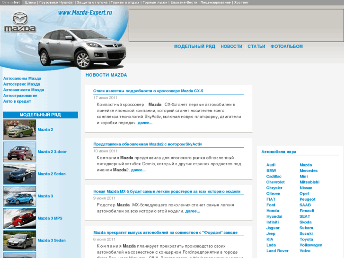This screenshot has width=344, height=258.
Task: Open the Ford joint plant news headline
Action: coord(166,232)
